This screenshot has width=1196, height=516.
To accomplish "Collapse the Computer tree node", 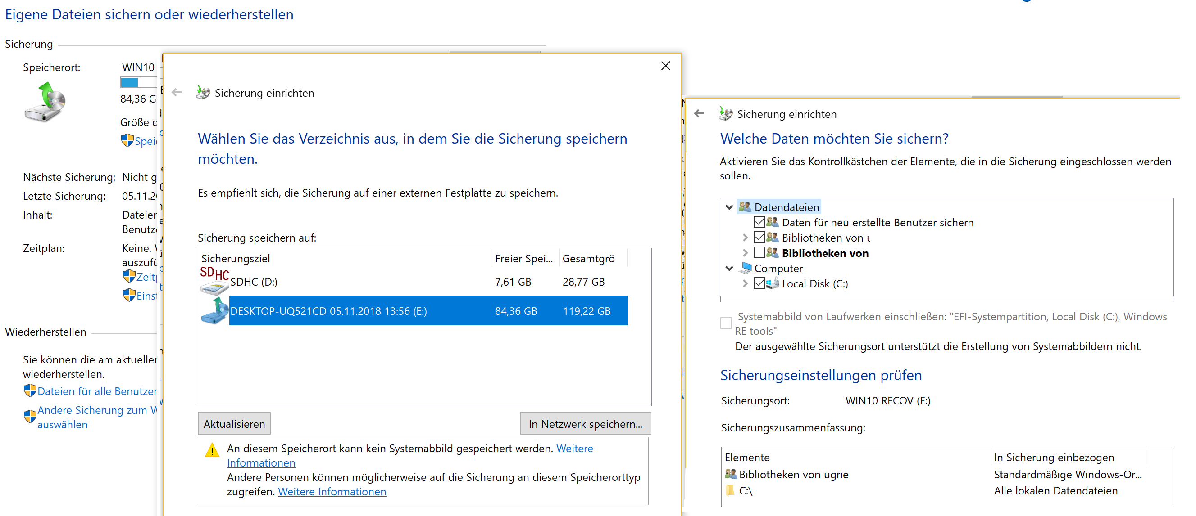I will pos(729,269).
